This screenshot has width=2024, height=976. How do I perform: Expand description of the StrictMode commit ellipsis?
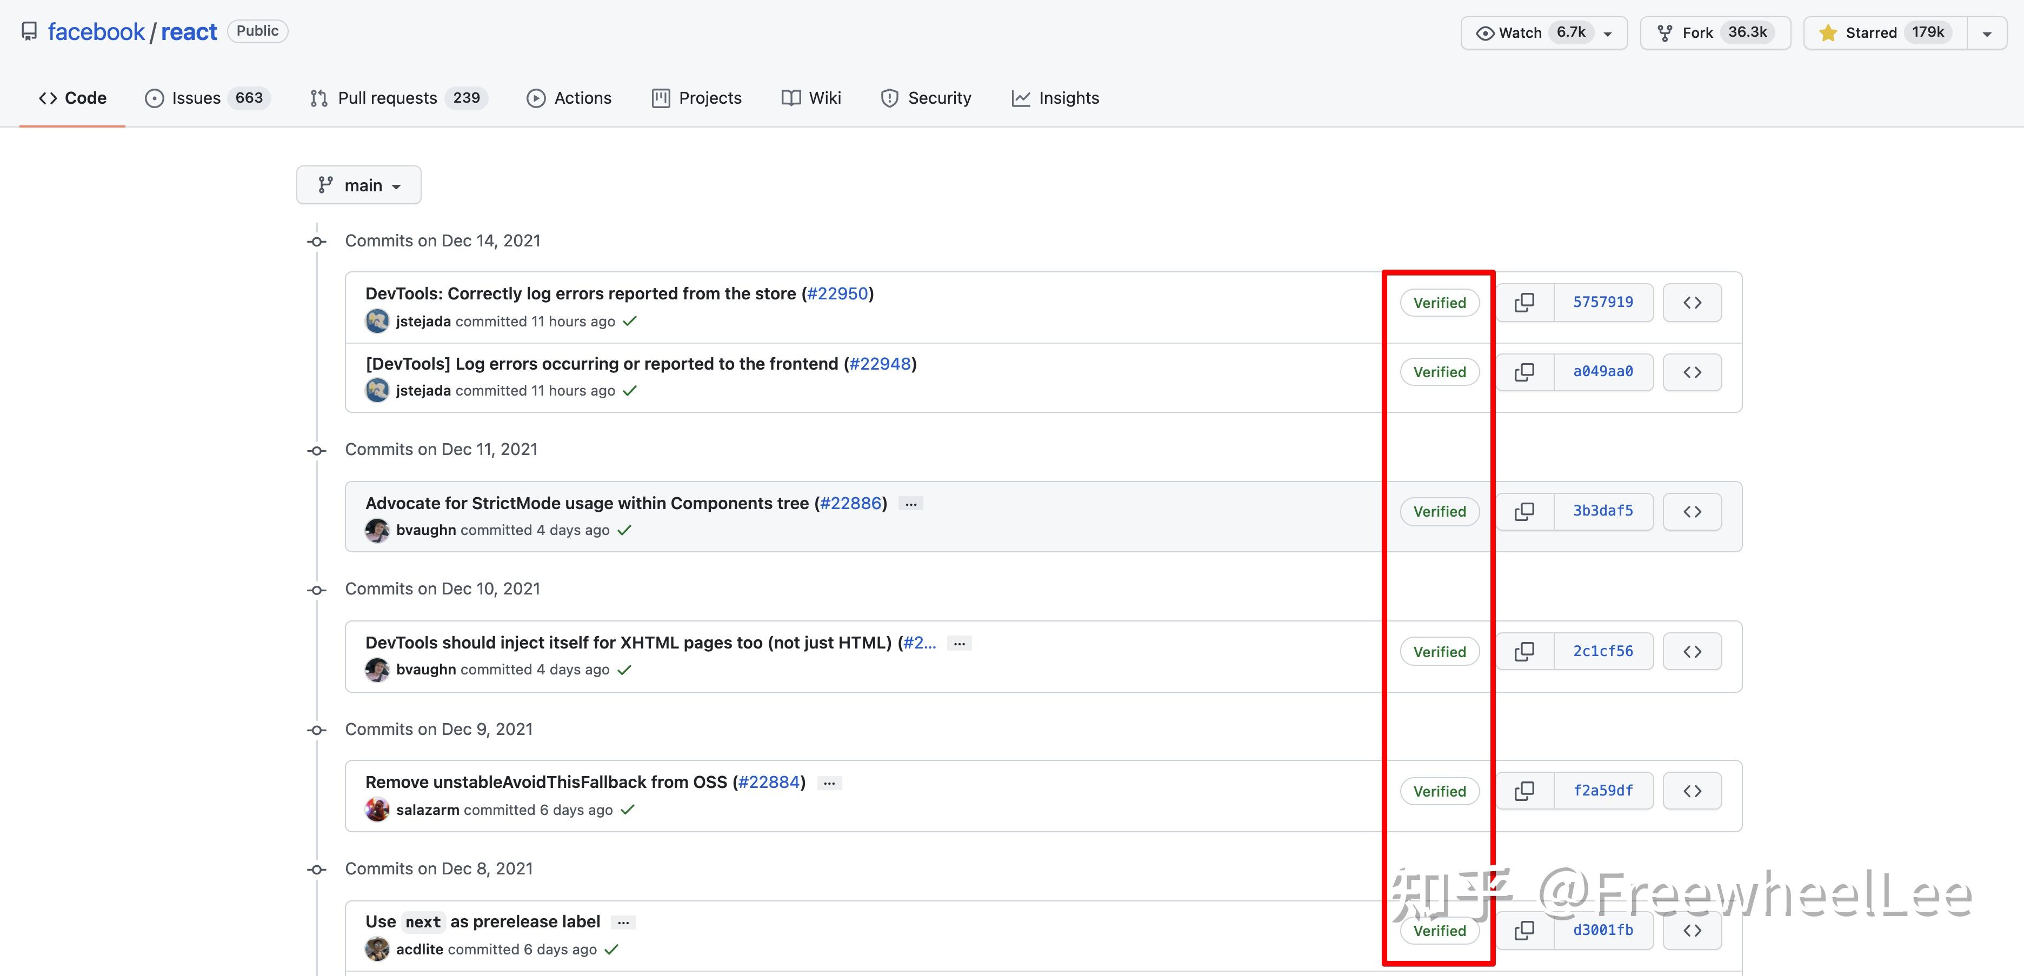point(910,503)
